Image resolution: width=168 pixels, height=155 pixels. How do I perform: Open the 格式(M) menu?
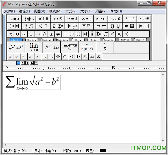coord(55,11)
